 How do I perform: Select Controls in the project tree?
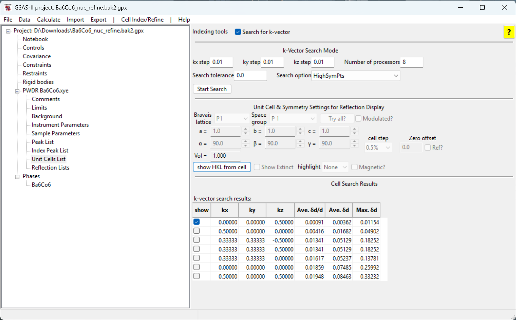point(33,48)
